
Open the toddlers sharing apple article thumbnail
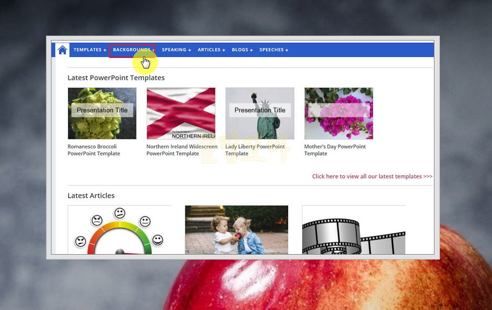coord(237,229)
